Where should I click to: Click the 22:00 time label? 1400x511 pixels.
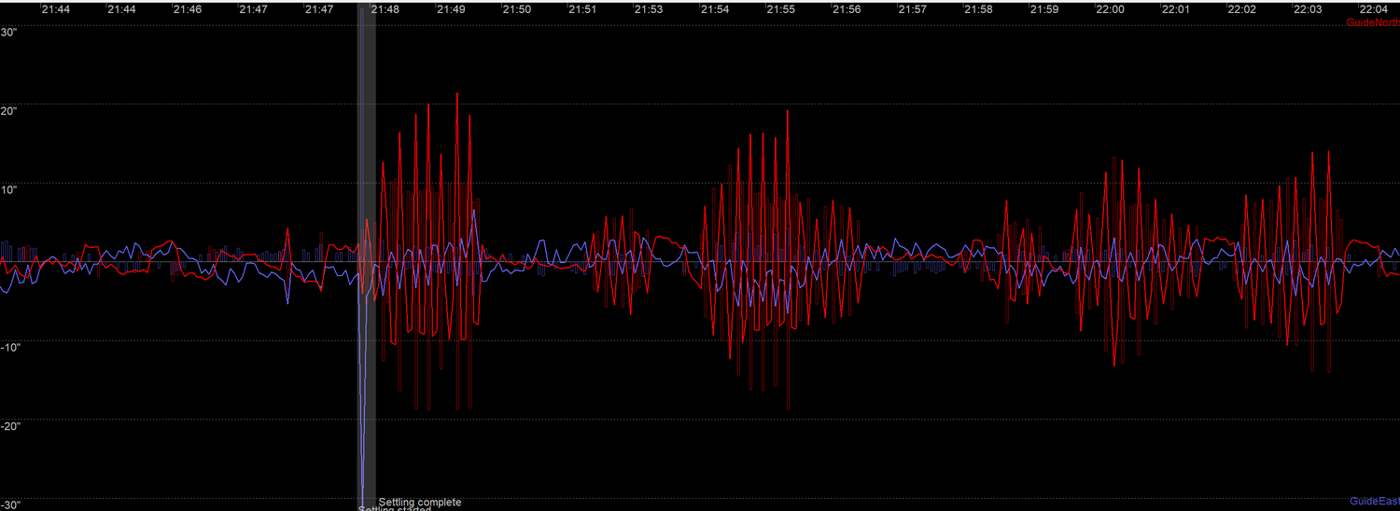click(1110, 9)
